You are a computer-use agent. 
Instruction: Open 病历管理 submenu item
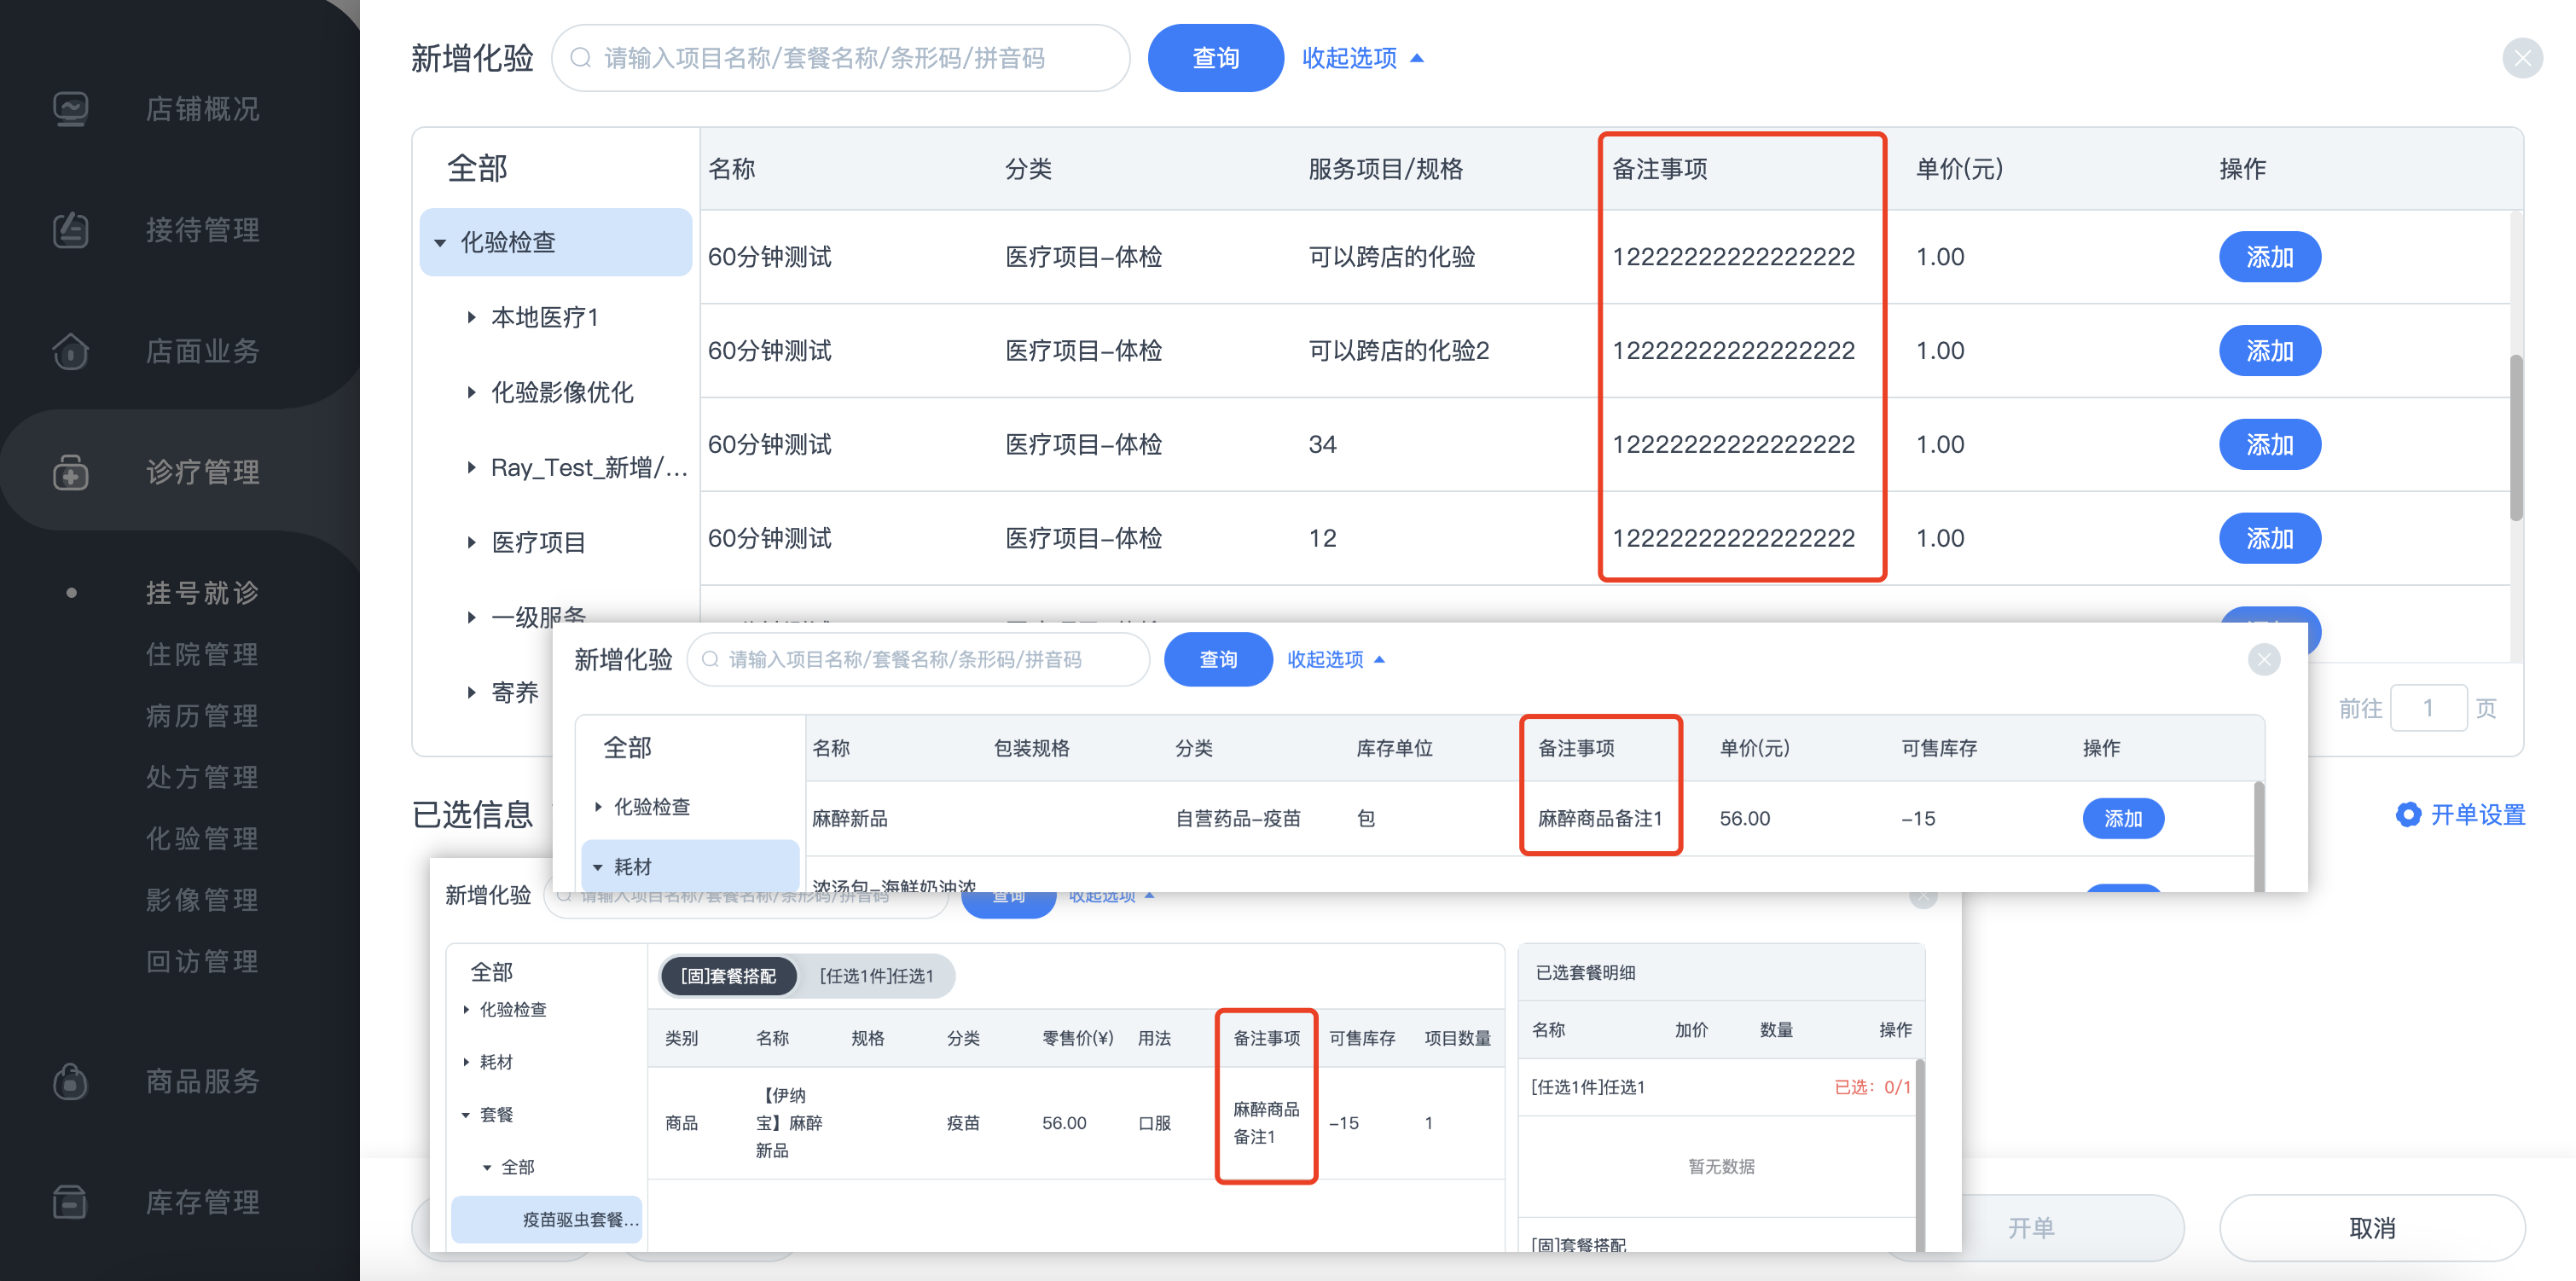(x=202, y=716)
